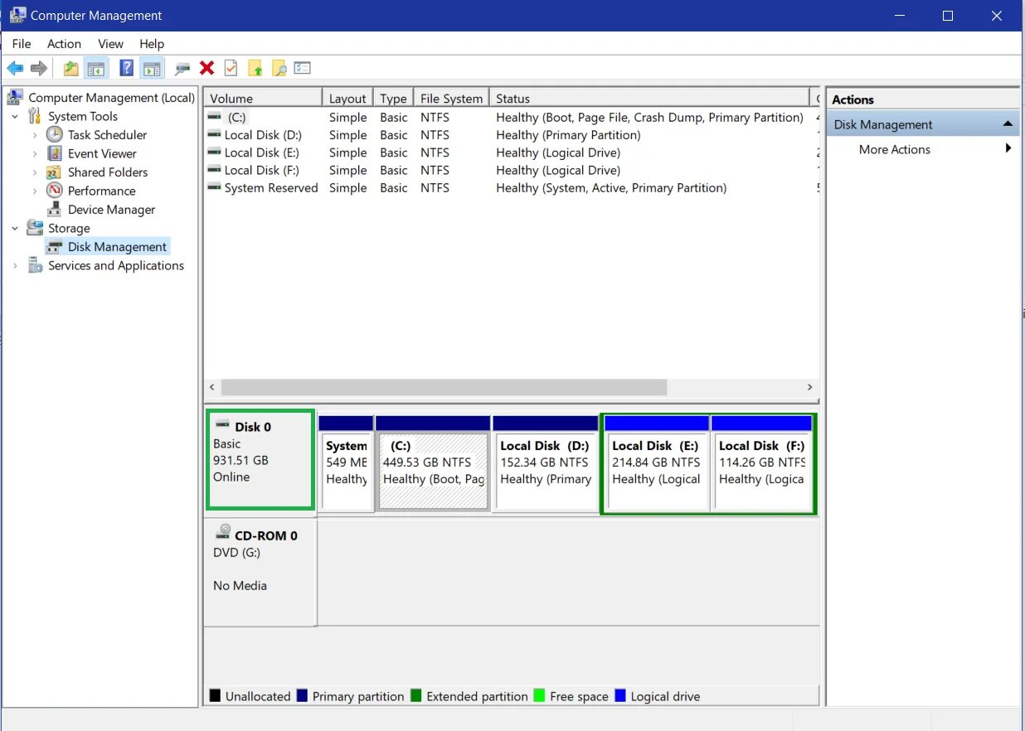Select the (C:) 449.53 GB partition block

433,464
